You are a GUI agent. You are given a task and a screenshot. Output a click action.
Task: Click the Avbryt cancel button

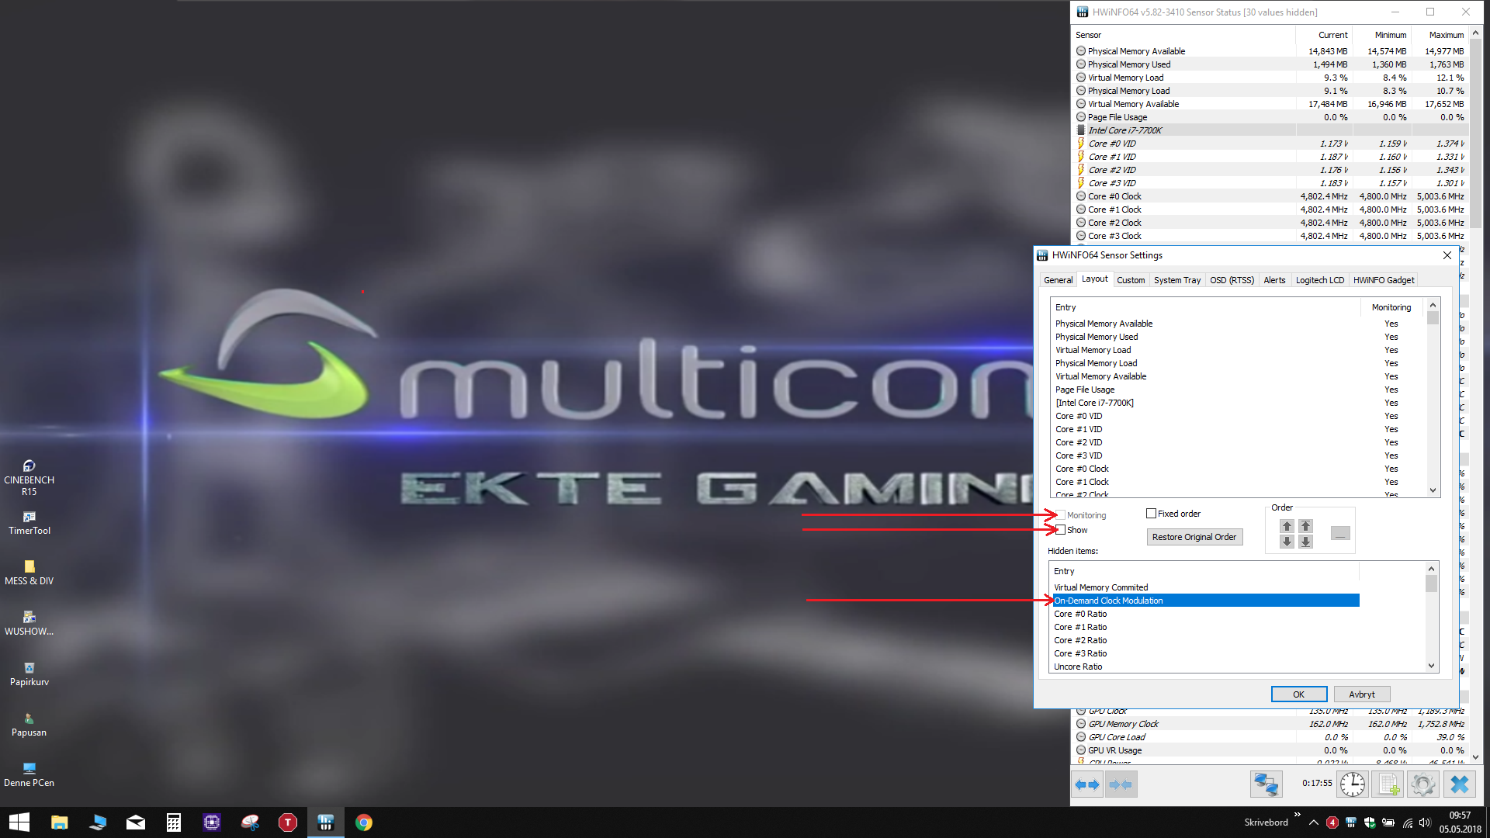click(x=1361, y=694)
